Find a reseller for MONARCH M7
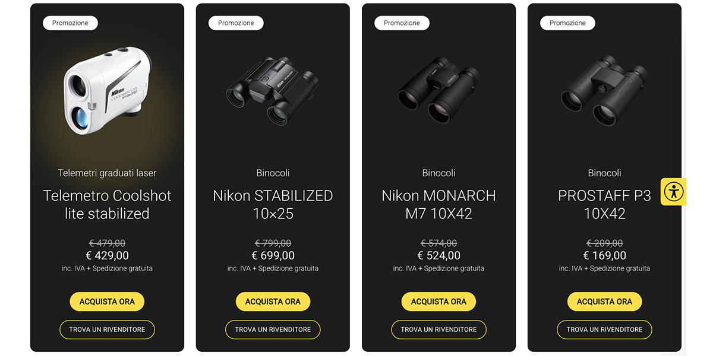713x356 pixels. (x=438, y=329)
